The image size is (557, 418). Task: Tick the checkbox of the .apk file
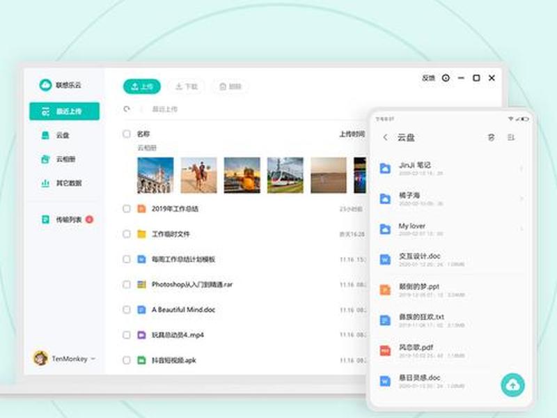(127, 360)
